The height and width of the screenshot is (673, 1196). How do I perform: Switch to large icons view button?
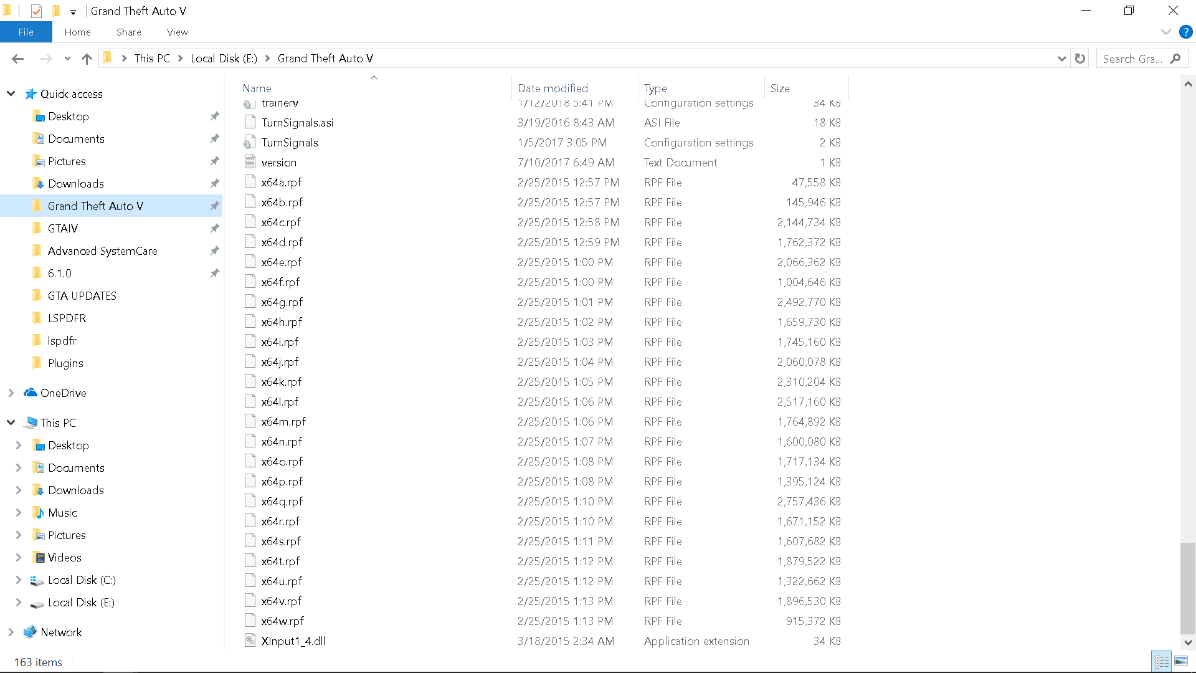point(1181,661)
